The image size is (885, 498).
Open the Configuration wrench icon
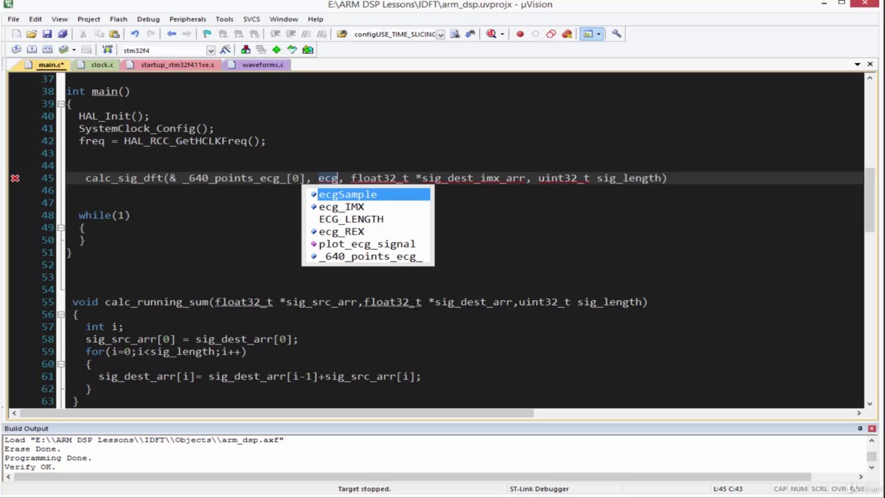617,34
